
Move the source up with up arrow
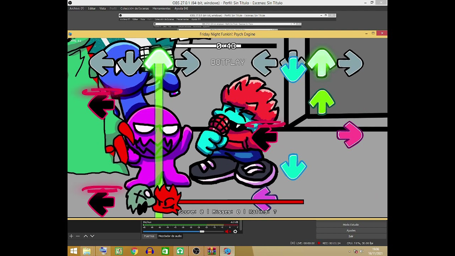(x=86, y=236)
